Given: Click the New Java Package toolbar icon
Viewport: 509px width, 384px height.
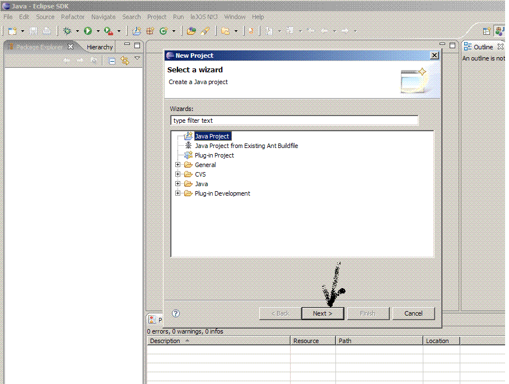Looking at the screenshot, I should pyautogui.click(x=150, y=31).
